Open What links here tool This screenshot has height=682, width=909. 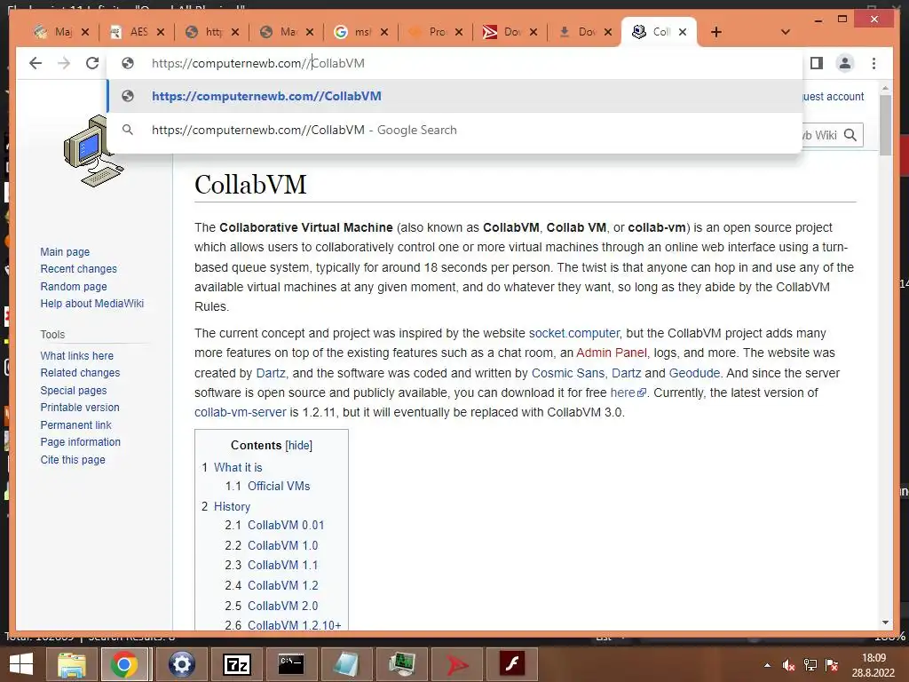click(x=76, y=355)
